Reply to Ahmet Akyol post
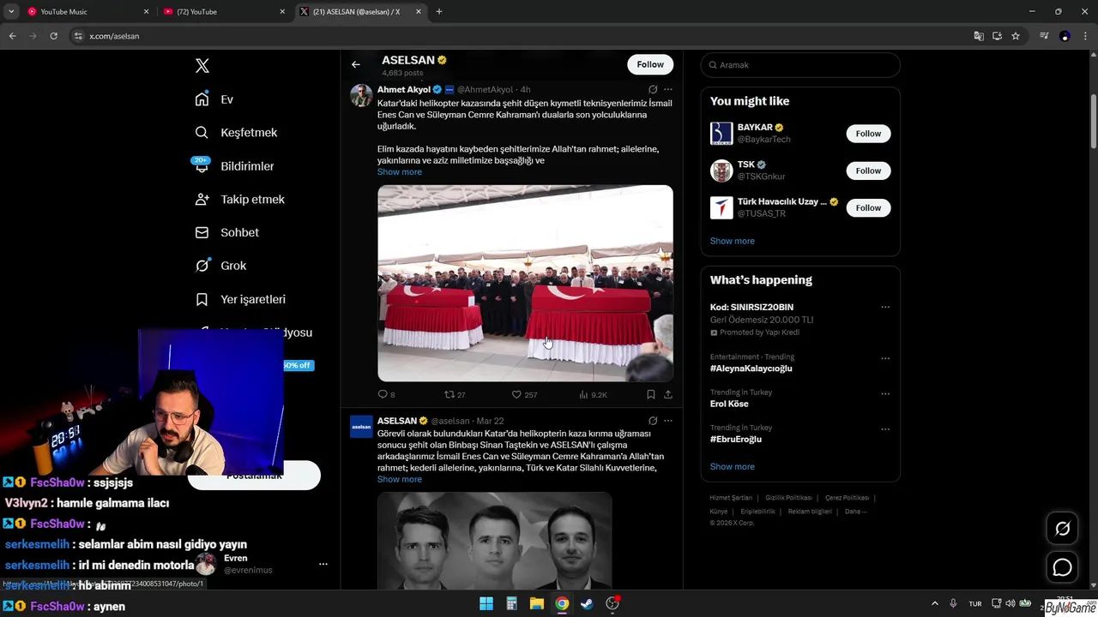1098x617 pixels. click(x=386, y=394)
